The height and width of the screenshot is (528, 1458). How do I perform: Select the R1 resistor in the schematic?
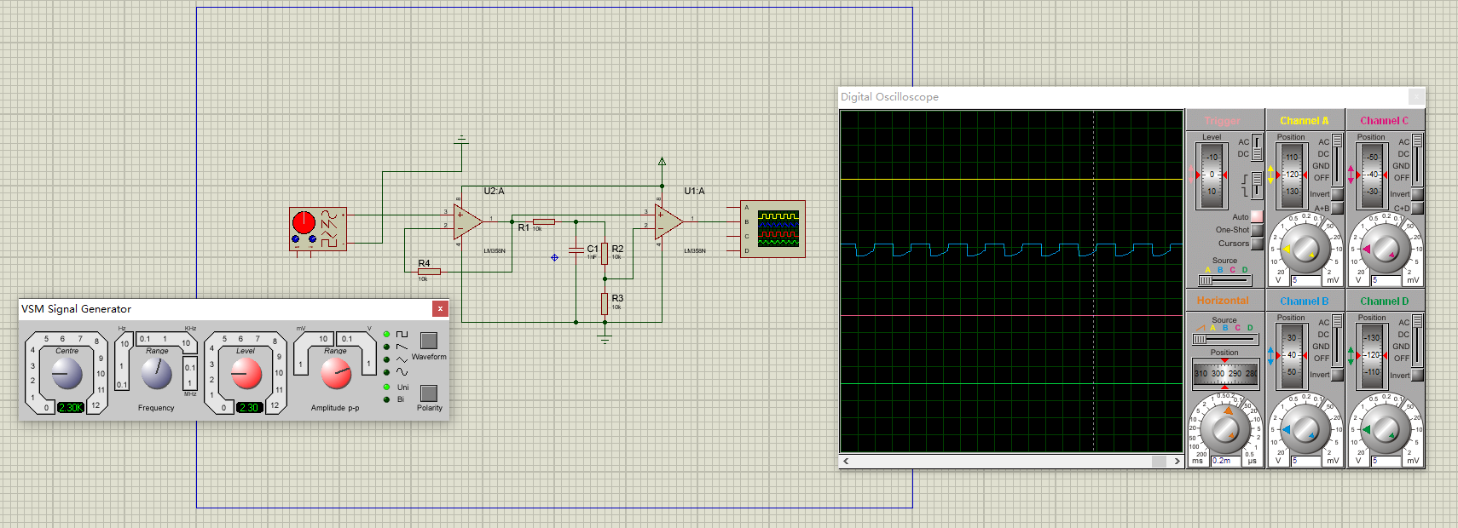coord(543,221)
